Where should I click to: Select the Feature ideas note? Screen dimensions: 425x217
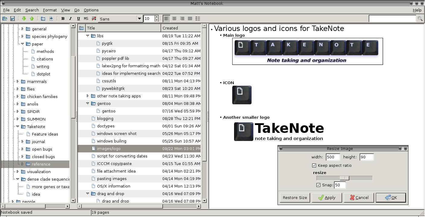click(x=45, y=134)
